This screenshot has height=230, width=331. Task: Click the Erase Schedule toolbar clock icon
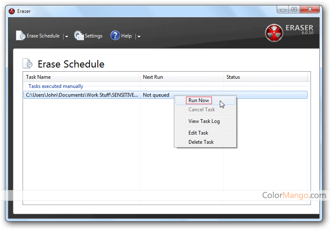click(x=20, y=36)
